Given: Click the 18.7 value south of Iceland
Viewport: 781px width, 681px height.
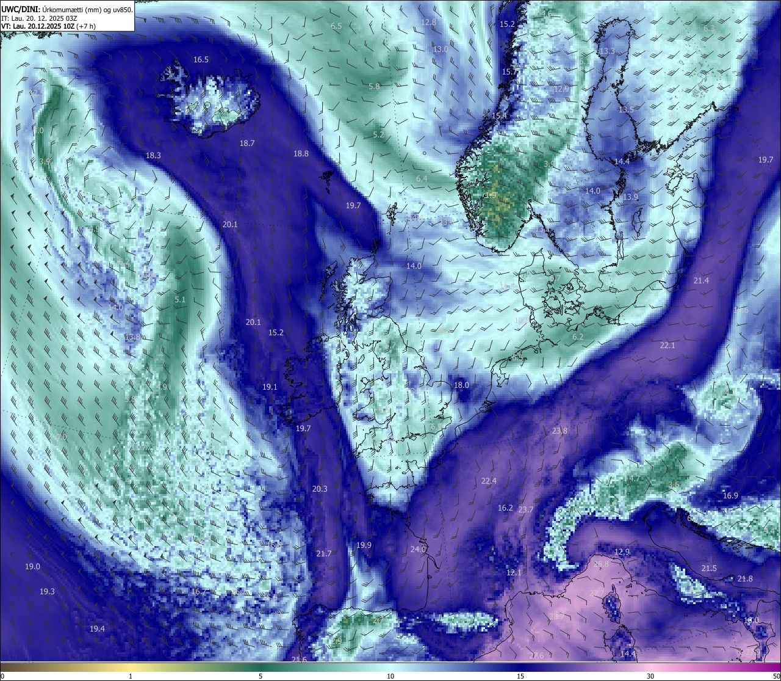Looking at the screenshot, I should pyautogui.click(x=247, y=144).
